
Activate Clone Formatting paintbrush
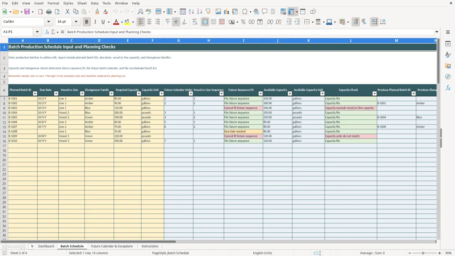[97, 12]
